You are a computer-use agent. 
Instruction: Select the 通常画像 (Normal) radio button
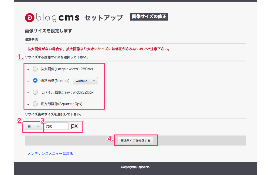[x=35, y=81]
